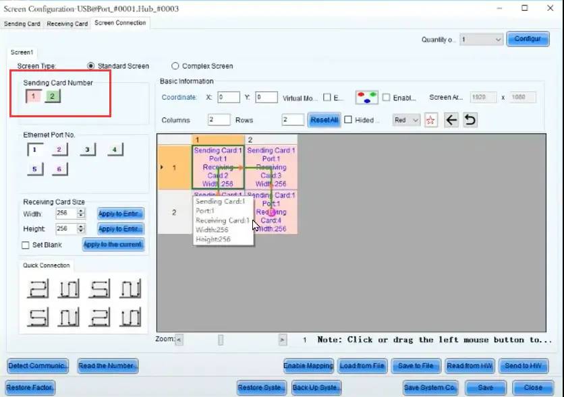The height and width of the screenshot is (397, 564).
Task: Increase receiving card Height with up arrow
Action: [x=81, y=226]
